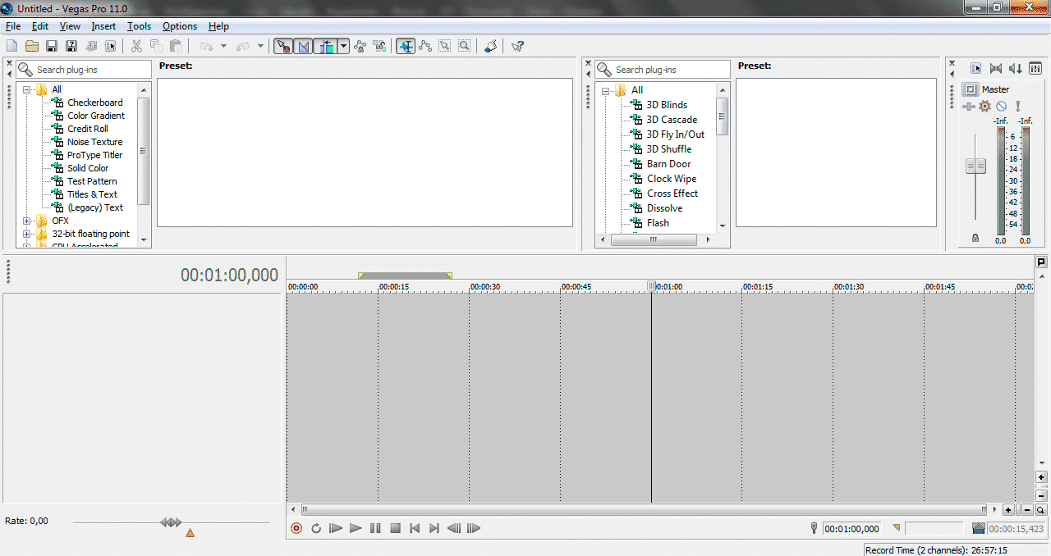Open Master FX gear icon
Screen dimensions: 1051x556
point(985,107)
